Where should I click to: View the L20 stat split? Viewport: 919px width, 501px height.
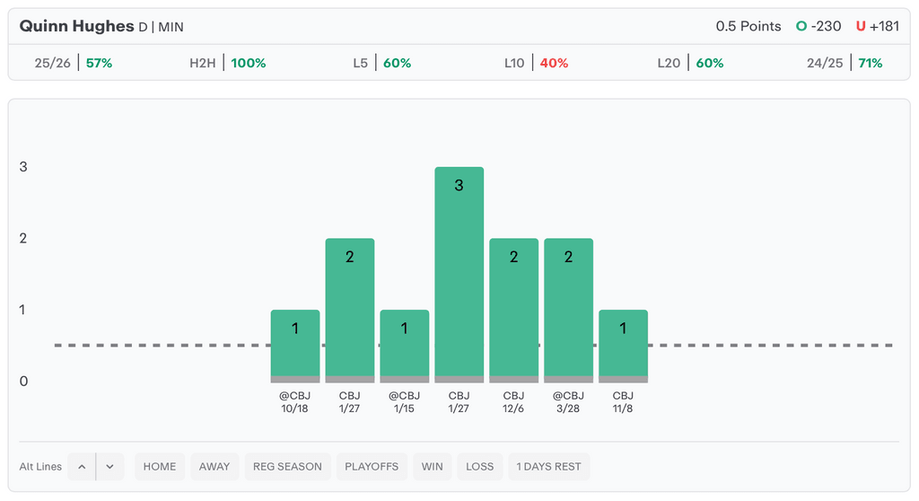click(x=690, y=63)
